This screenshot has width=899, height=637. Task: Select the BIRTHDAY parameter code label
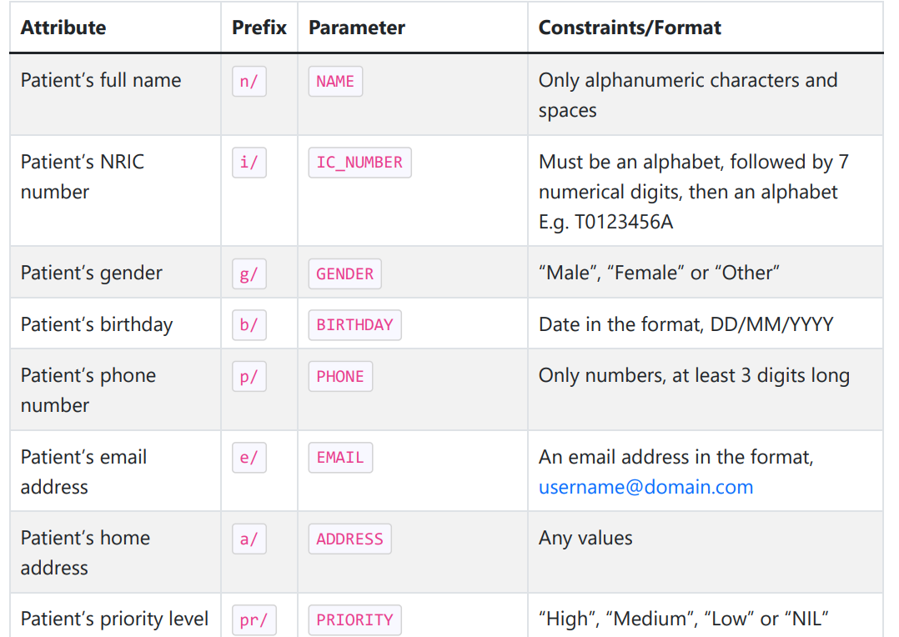pyautogui.click(x=354, y=325)
